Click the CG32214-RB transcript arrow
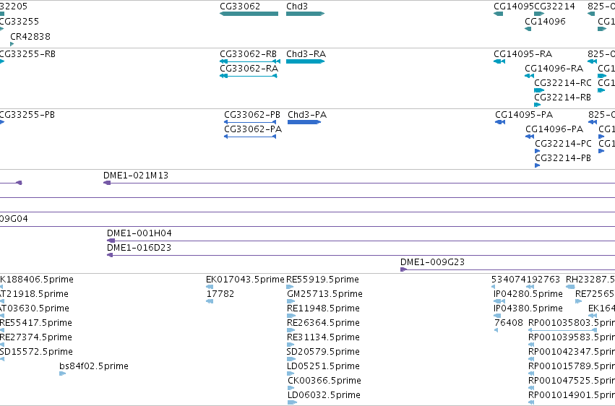This screenshot has height=406, width=615. point(538,105)
